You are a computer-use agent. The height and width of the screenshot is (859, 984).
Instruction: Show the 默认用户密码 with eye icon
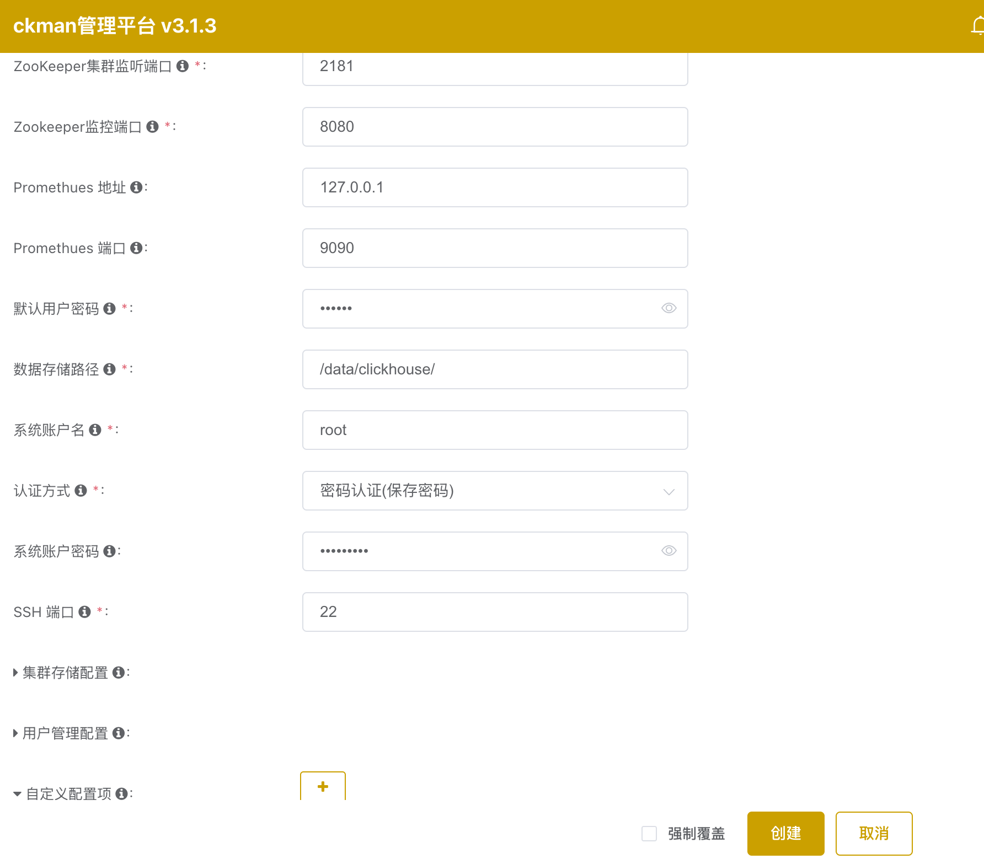[669, 308]
